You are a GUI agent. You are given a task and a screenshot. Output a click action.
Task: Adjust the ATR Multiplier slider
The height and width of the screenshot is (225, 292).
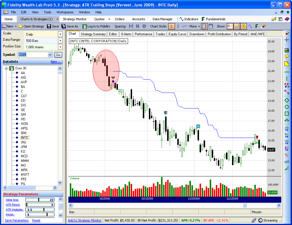coord(44,210)
